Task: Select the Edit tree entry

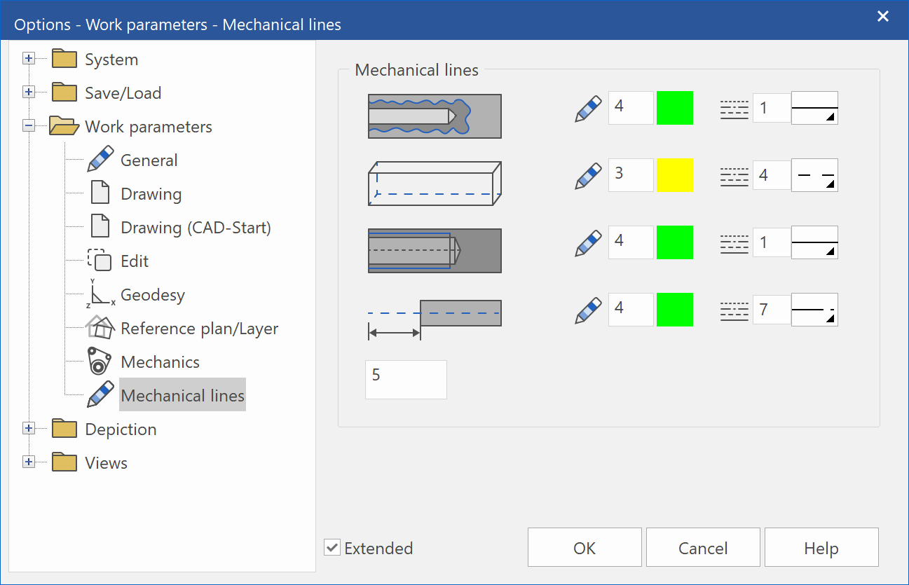Action: tap(135, 261)
